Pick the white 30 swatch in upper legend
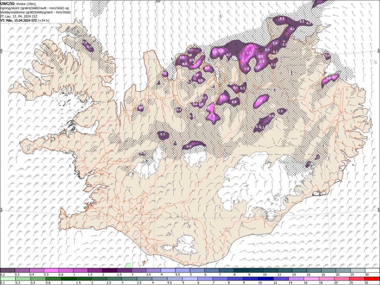380x285 pixels. click(x=373, y=270)
